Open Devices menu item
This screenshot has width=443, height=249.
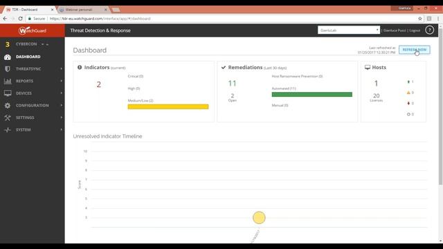pos(24,93)
